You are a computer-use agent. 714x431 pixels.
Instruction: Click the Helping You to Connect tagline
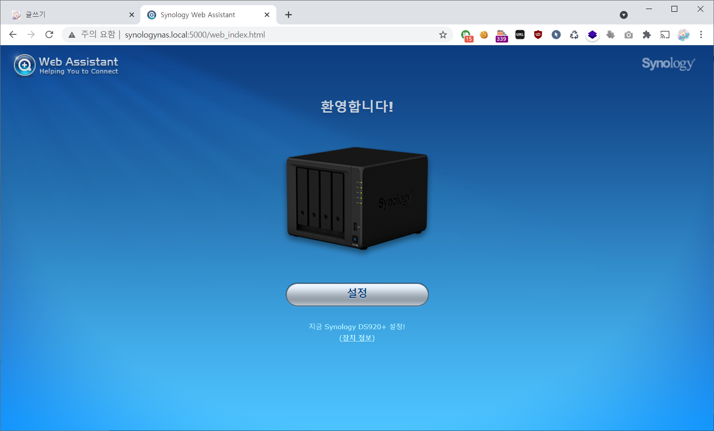click(79, 71)
